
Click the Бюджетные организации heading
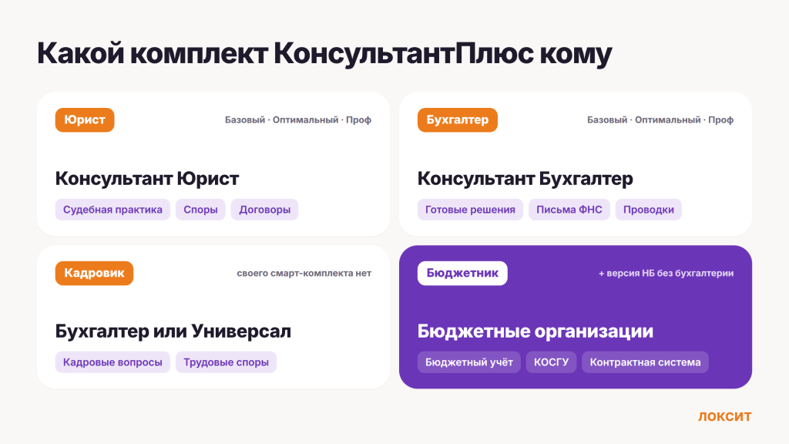point(536,331)
